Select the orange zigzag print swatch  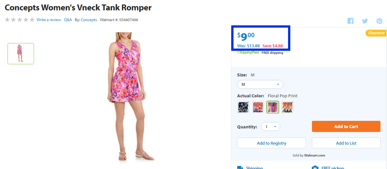coord(287,107)
